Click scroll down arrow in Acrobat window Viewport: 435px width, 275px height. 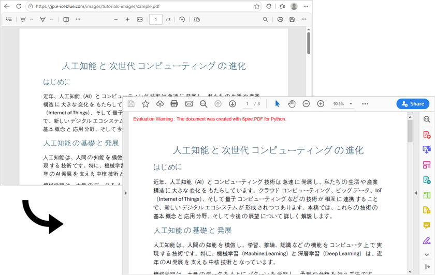pyautogui.click(x=410, y=272)
